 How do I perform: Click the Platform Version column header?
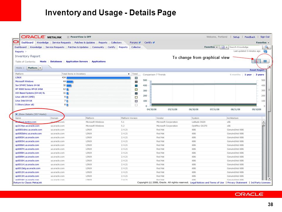pos(129,118)
